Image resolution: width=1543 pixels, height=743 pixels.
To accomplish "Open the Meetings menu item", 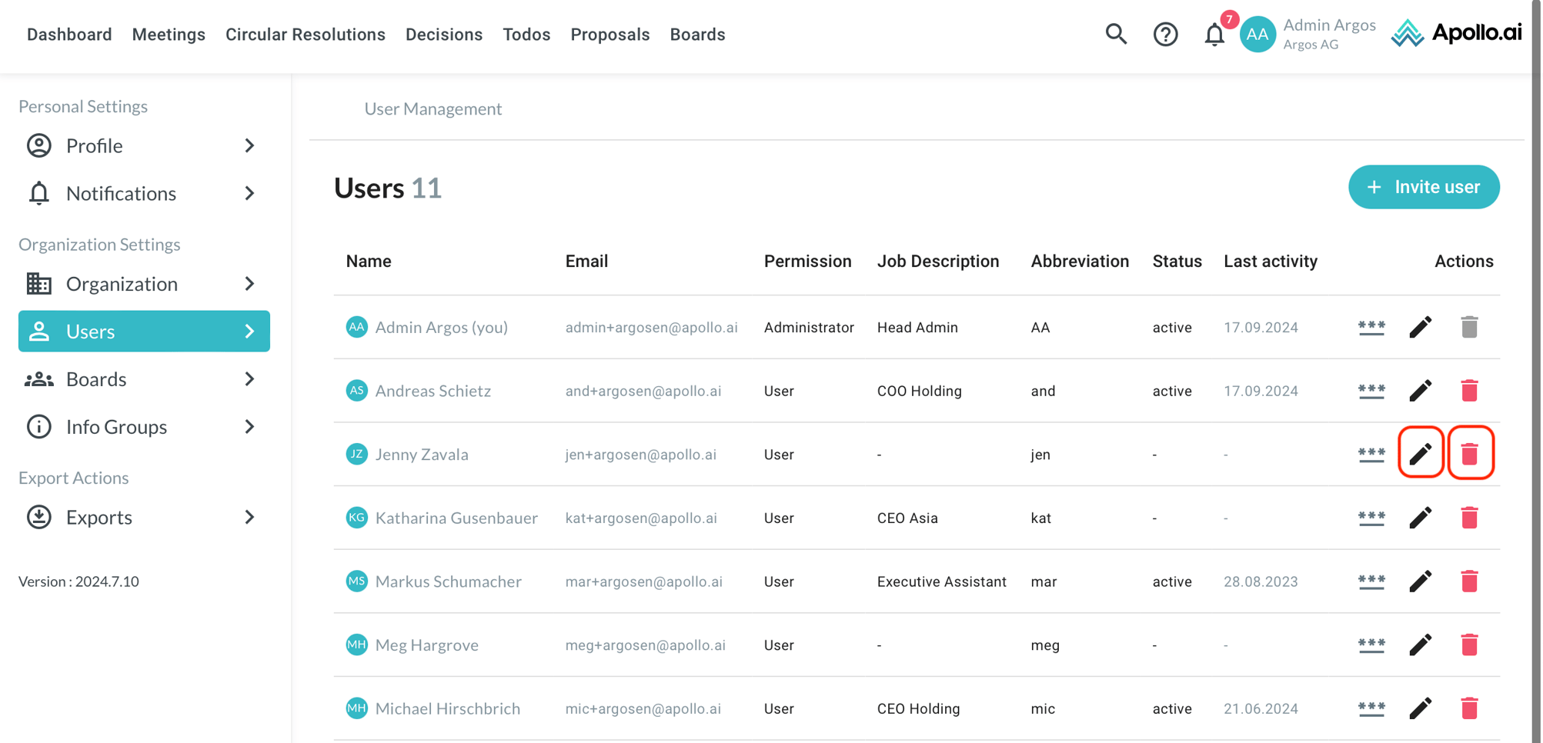I will point(169,35).
